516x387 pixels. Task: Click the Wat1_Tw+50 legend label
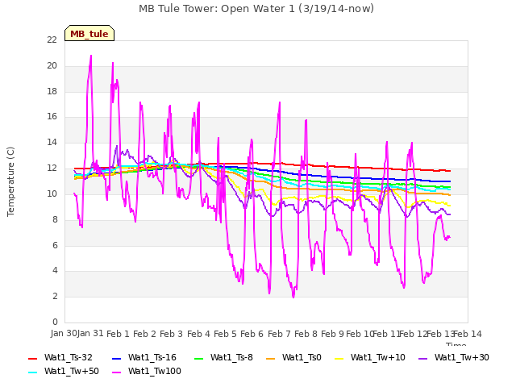click(x=72, y=371)
